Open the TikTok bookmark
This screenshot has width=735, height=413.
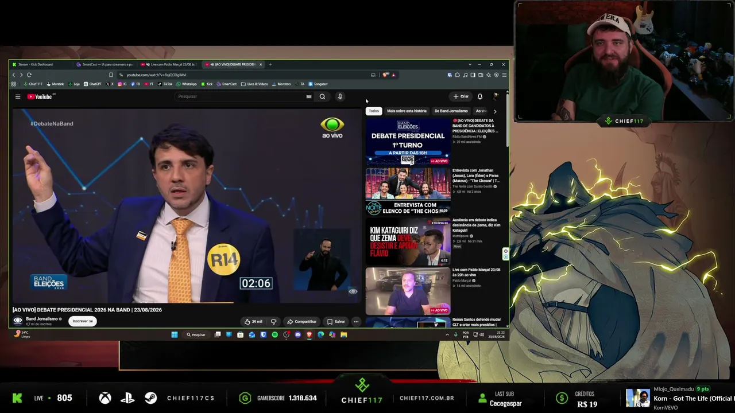(x=165, y=84)
